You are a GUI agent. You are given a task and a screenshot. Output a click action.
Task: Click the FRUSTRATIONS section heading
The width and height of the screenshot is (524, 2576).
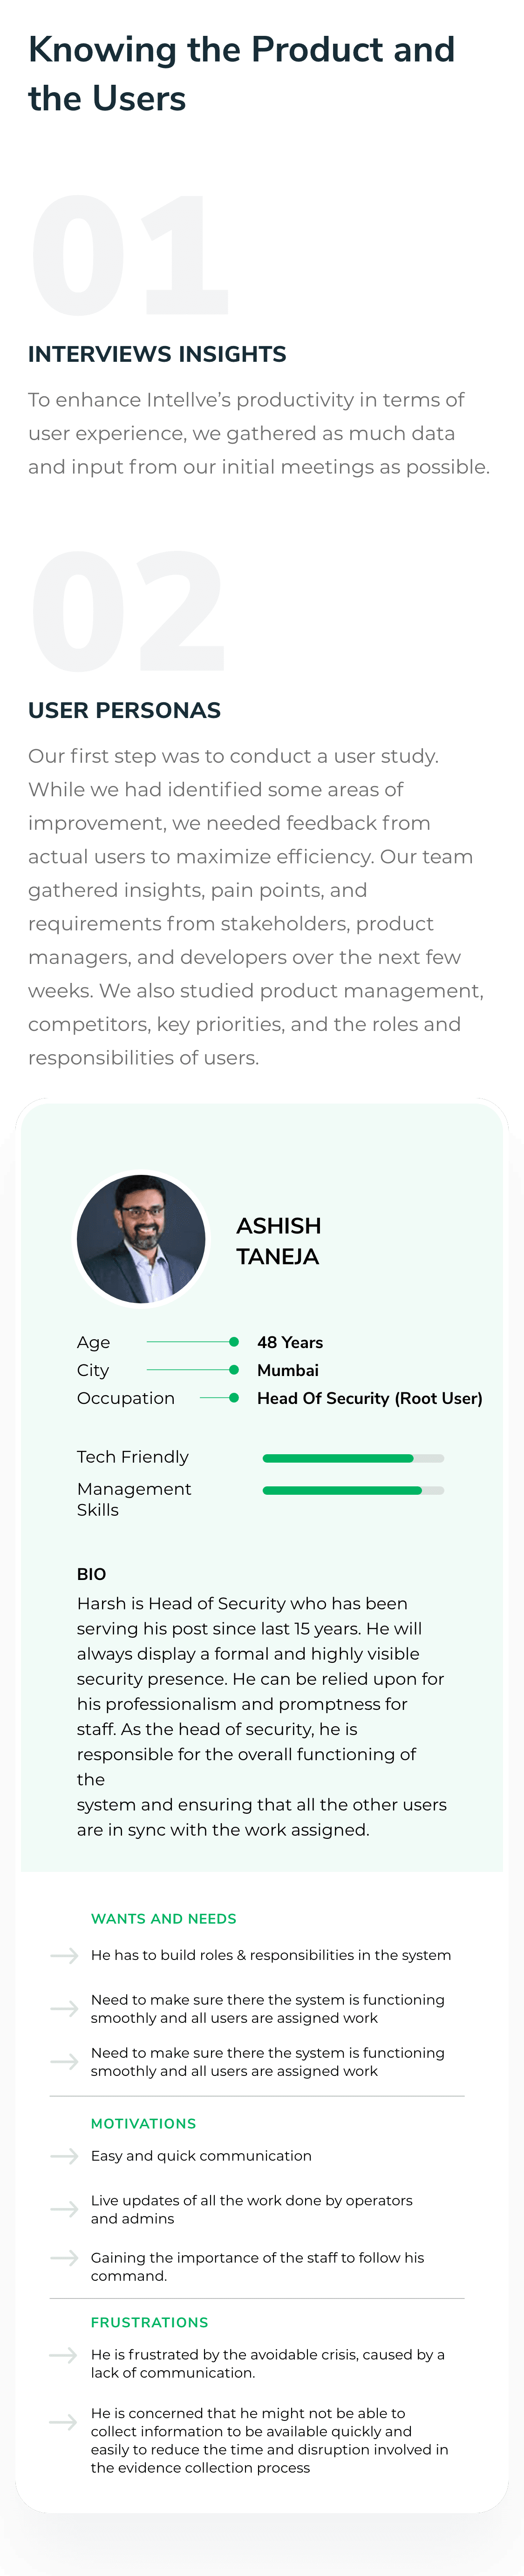click(x=150, y=2322)
